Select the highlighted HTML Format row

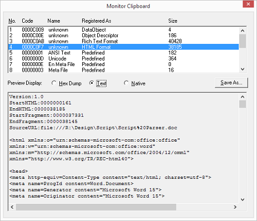[123, 47]
